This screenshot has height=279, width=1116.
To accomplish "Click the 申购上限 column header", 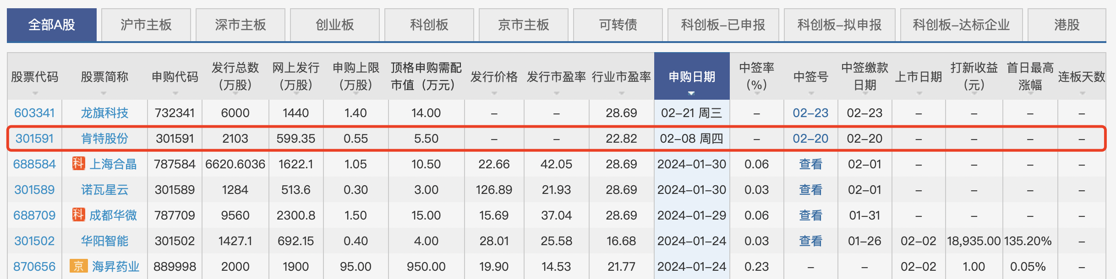I will [x=356, y=76].
